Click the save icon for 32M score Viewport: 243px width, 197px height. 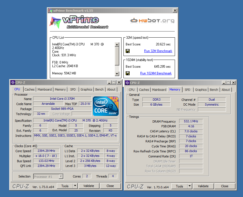128,51
